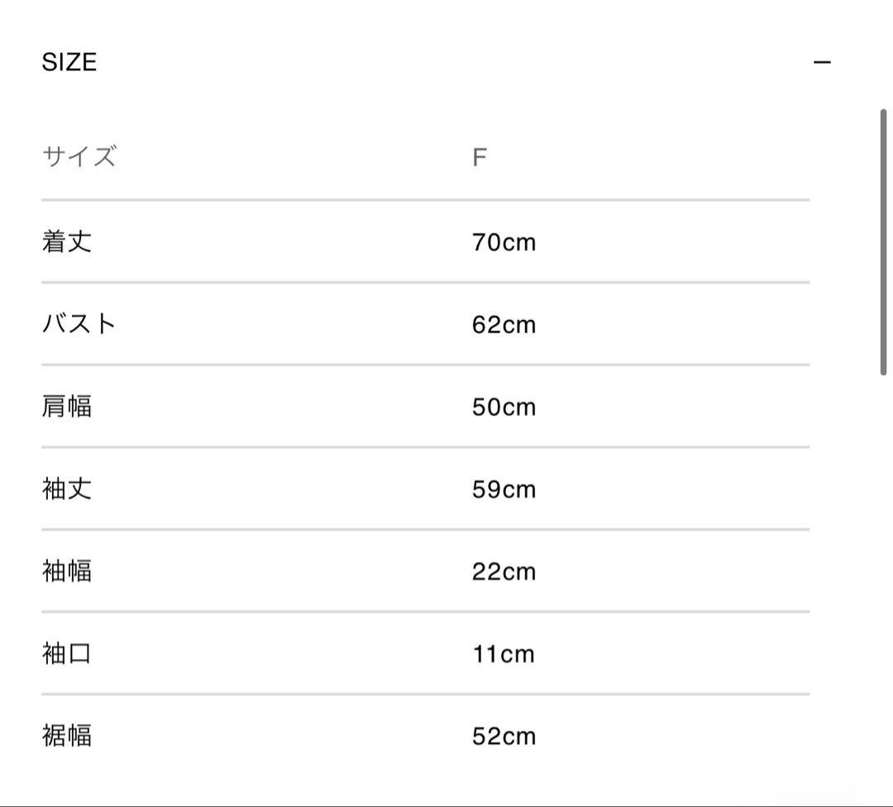Click the vertical scrollbar thumb

[x=883, y=241]
